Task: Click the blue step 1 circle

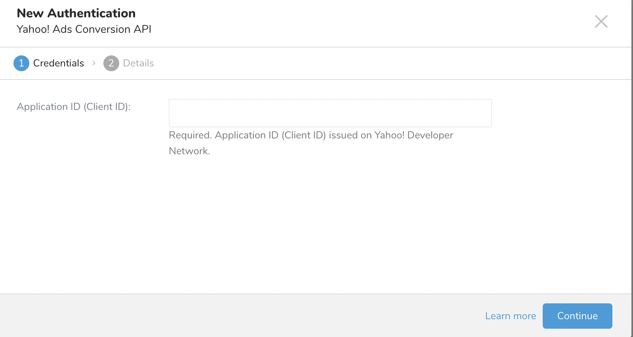Action: [21, 63]
